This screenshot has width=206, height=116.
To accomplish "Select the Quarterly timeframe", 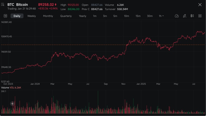I will point(66,16).
